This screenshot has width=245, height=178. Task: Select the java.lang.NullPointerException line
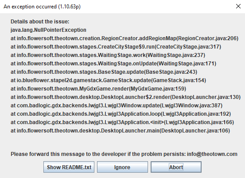[x=48, y=30]
